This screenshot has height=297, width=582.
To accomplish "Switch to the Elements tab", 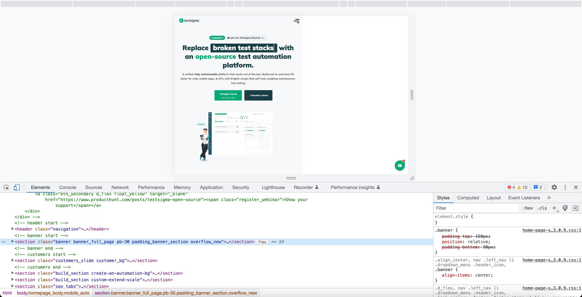I will pos(40,187).
